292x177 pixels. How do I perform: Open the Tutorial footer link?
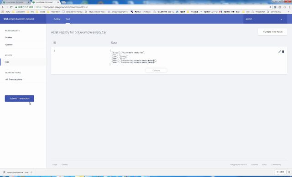[255, 165]
